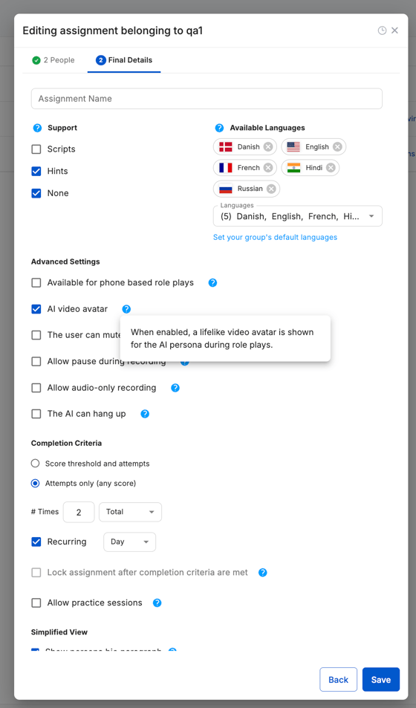Select the Final Details tab
This screenshot has width=416, height=708.
pyautogui.click(x=124, y=60)
